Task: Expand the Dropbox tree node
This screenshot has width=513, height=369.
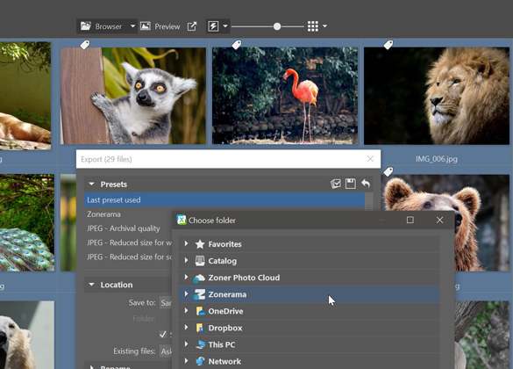Action: (186, 328)
